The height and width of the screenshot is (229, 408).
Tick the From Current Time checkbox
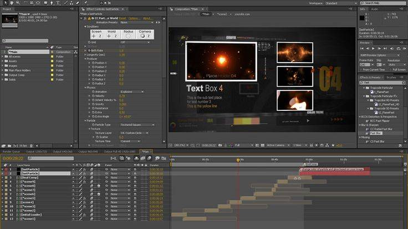pos(362,70)
